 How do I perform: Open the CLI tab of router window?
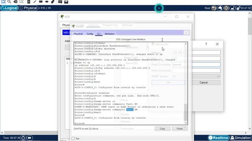click(99, 34)
